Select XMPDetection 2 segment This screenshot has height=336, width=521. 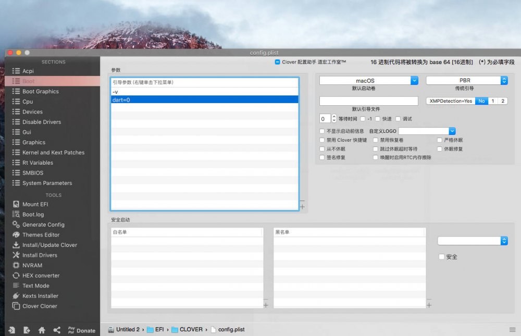click(x=502, y=101)
